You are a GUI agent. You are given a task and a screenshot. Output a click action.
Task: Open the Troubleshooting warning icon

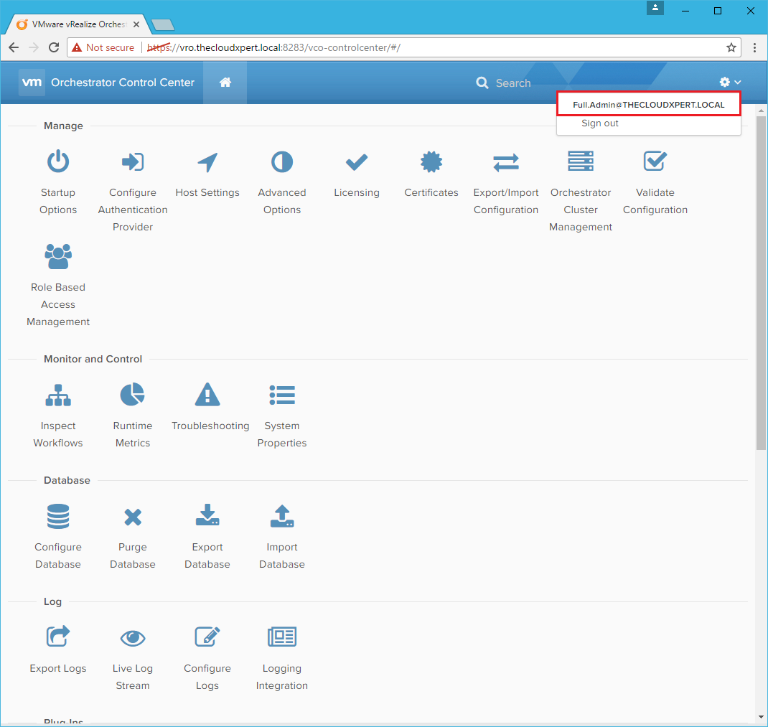tap(207, 395)
